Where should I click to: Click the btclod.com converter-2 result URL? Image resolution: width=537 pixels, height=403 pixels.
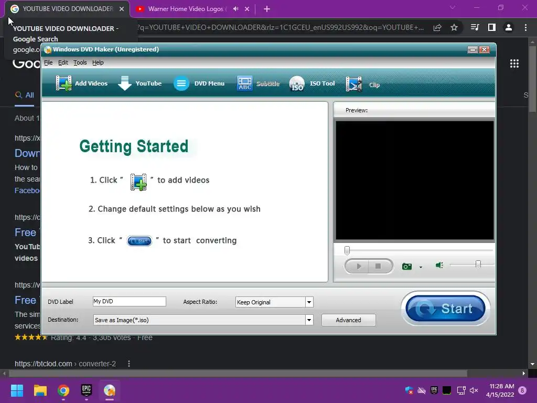[65, 364]
